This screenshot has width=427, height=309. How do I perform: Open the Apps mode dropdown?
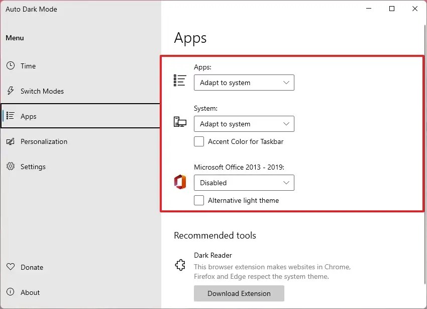244,83
